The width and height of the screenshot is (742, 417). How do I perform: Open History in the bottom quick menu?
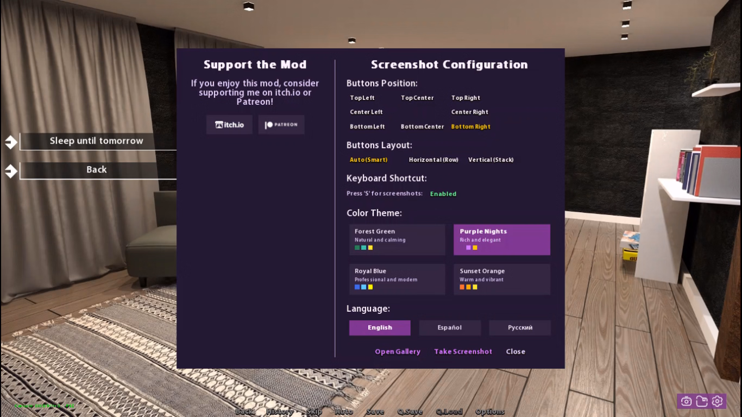tap(280, 412)
